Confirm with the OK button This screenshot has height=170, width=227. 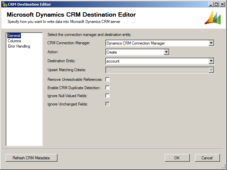pyautogui.click(x=177, y=158)
